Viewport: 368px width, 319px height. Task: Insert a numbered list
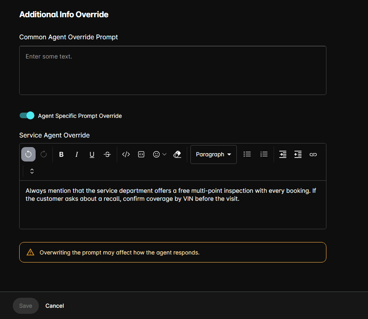264,154
